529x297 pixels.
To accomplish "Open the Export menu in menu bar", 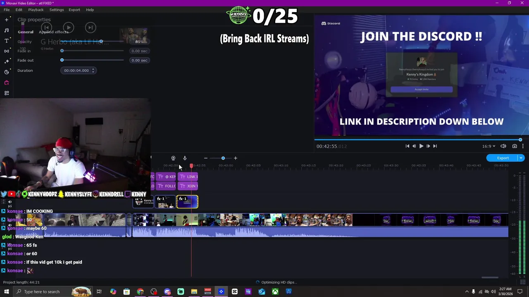I will click(74, 9).
